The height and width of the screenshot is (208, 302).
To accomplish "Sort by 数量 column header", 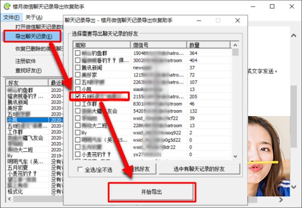I will coord(208,45).
